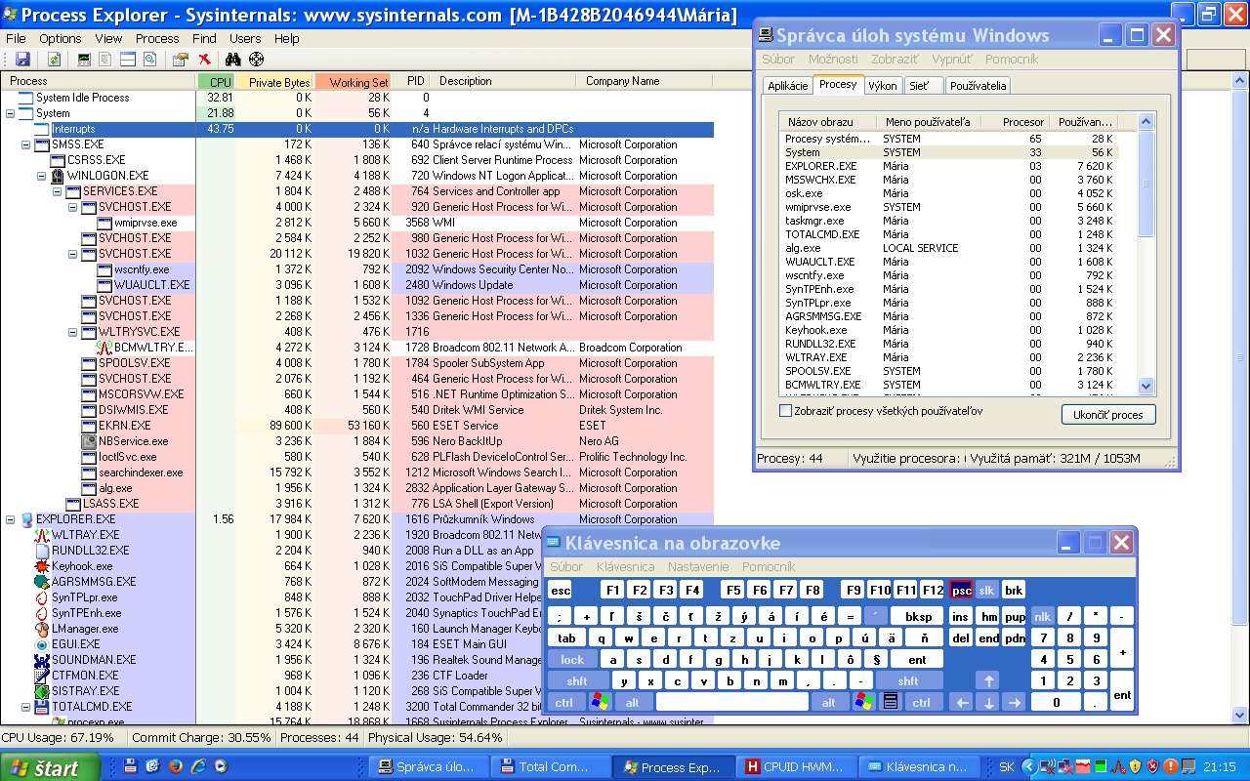Toggle the left shft key on keyboard
1250x781 pixels.
click(577, 680)
